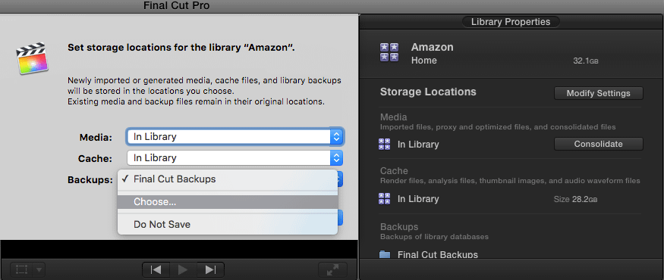Screen dimensions: 664x280
Task: Click the Cache In Library grid icon
Action: tap(384, 198)
